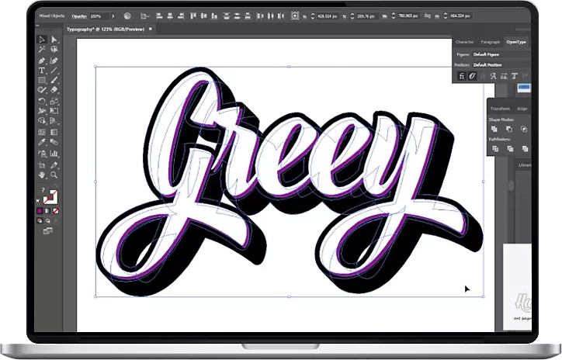This screenshot has height=360, width=562.
Task: Open the Align panel tab
Action: pos(522,109)
